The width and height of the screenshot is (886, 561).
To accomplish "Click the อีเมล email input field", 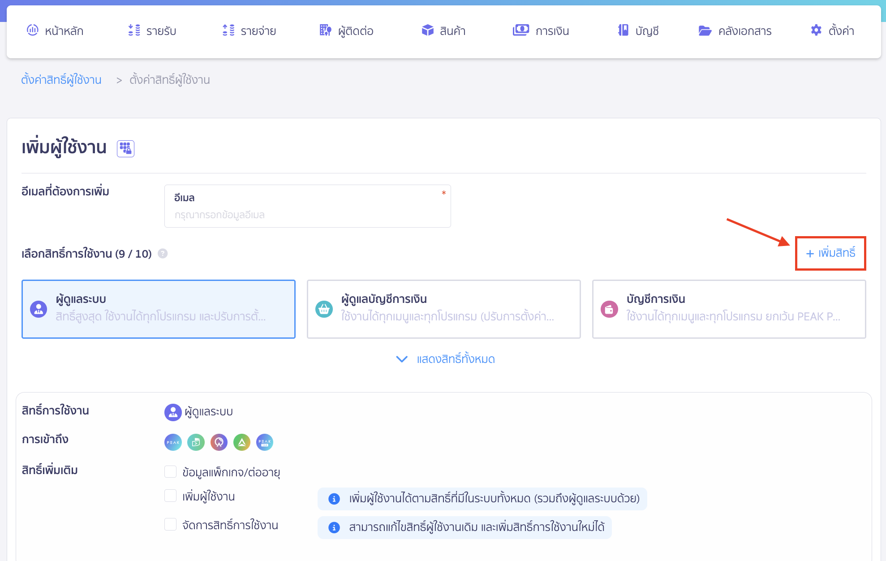I will pos(307,214).
